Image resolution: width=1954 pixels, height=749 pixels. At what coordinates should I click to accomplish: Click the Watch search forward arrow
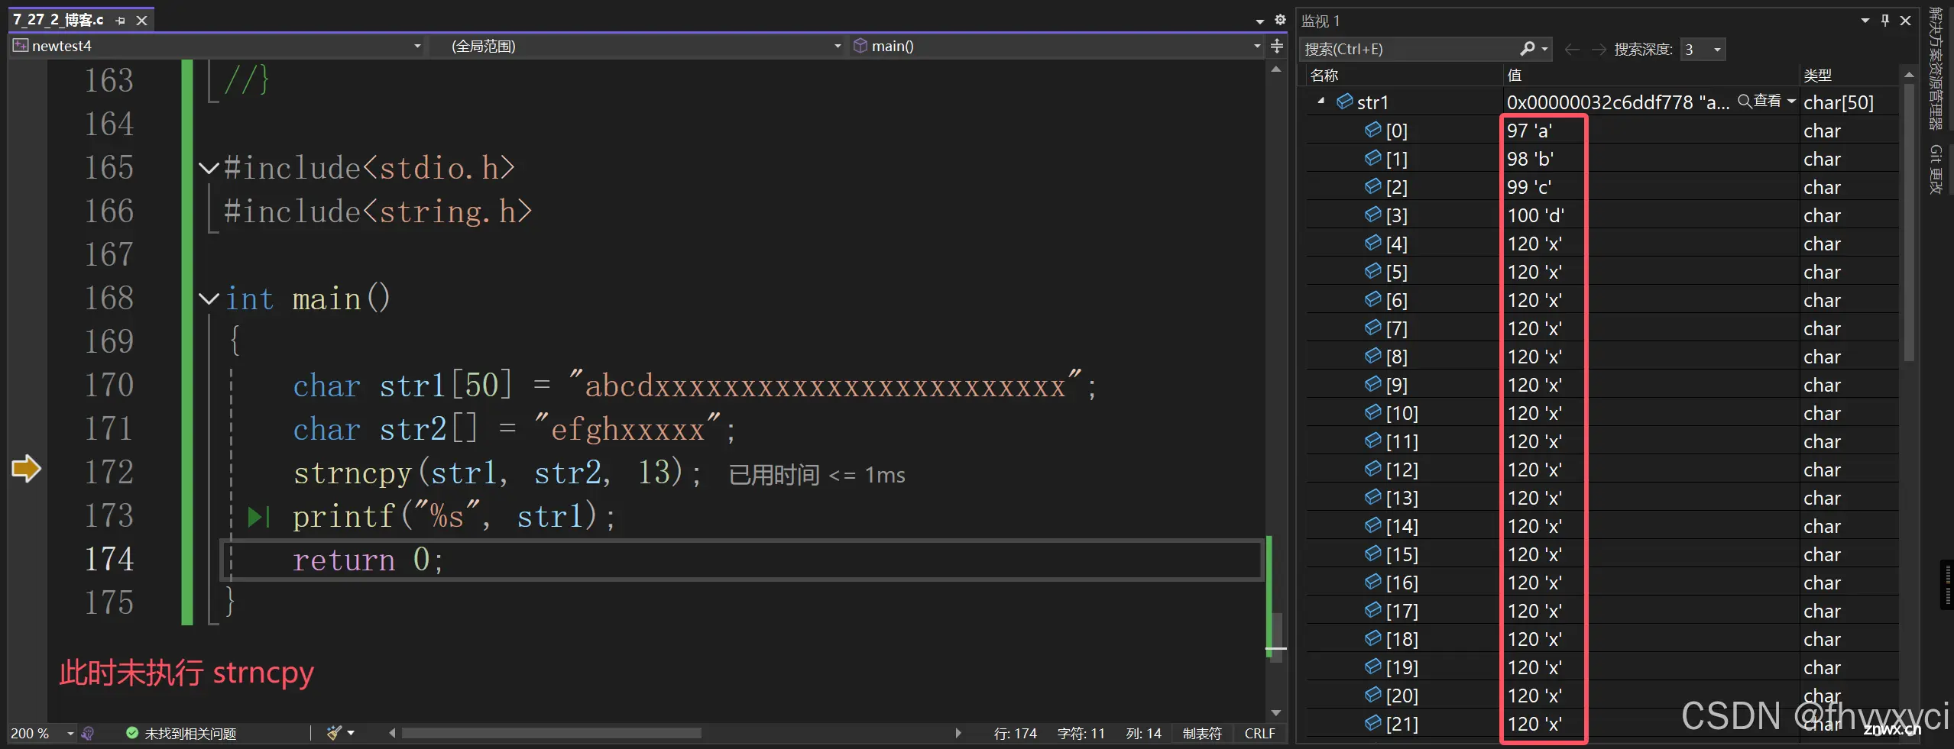pyautogui.click(x=1599, y=50)
